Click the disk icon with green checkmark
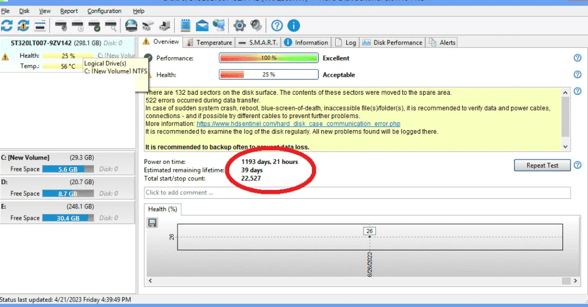The image size is (588, 307). [x=94, y=26]
